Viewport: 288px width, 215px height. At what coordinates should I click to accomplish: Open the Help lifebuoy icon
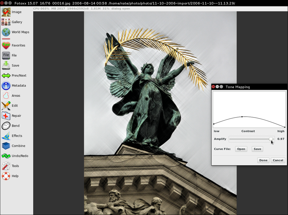[x=6, y=176]
